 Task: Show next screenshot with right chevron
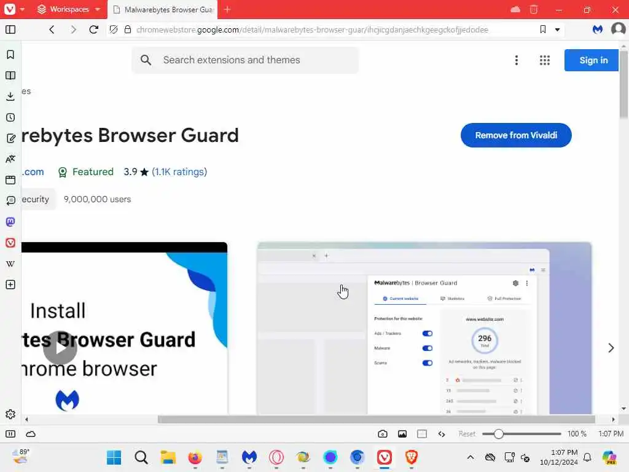coord(611,348)
